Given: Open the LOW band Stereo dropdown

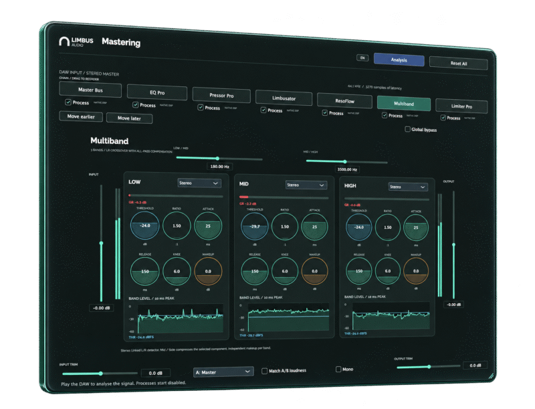Looking at the screenshot, I should pos(199,183).
